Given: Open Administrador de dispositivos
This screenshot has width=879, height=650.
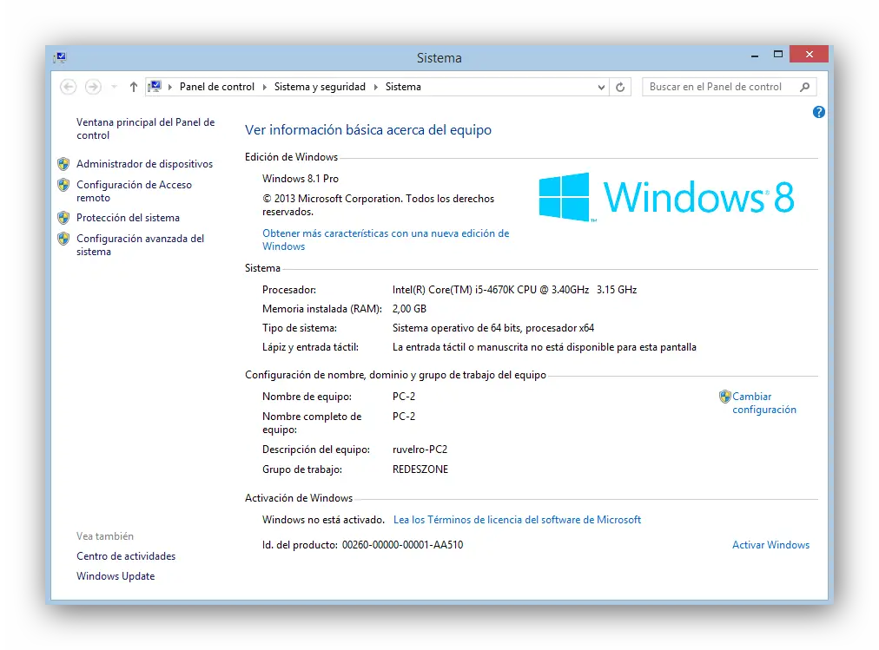Looking at the screenshot, I should [145, 164].
